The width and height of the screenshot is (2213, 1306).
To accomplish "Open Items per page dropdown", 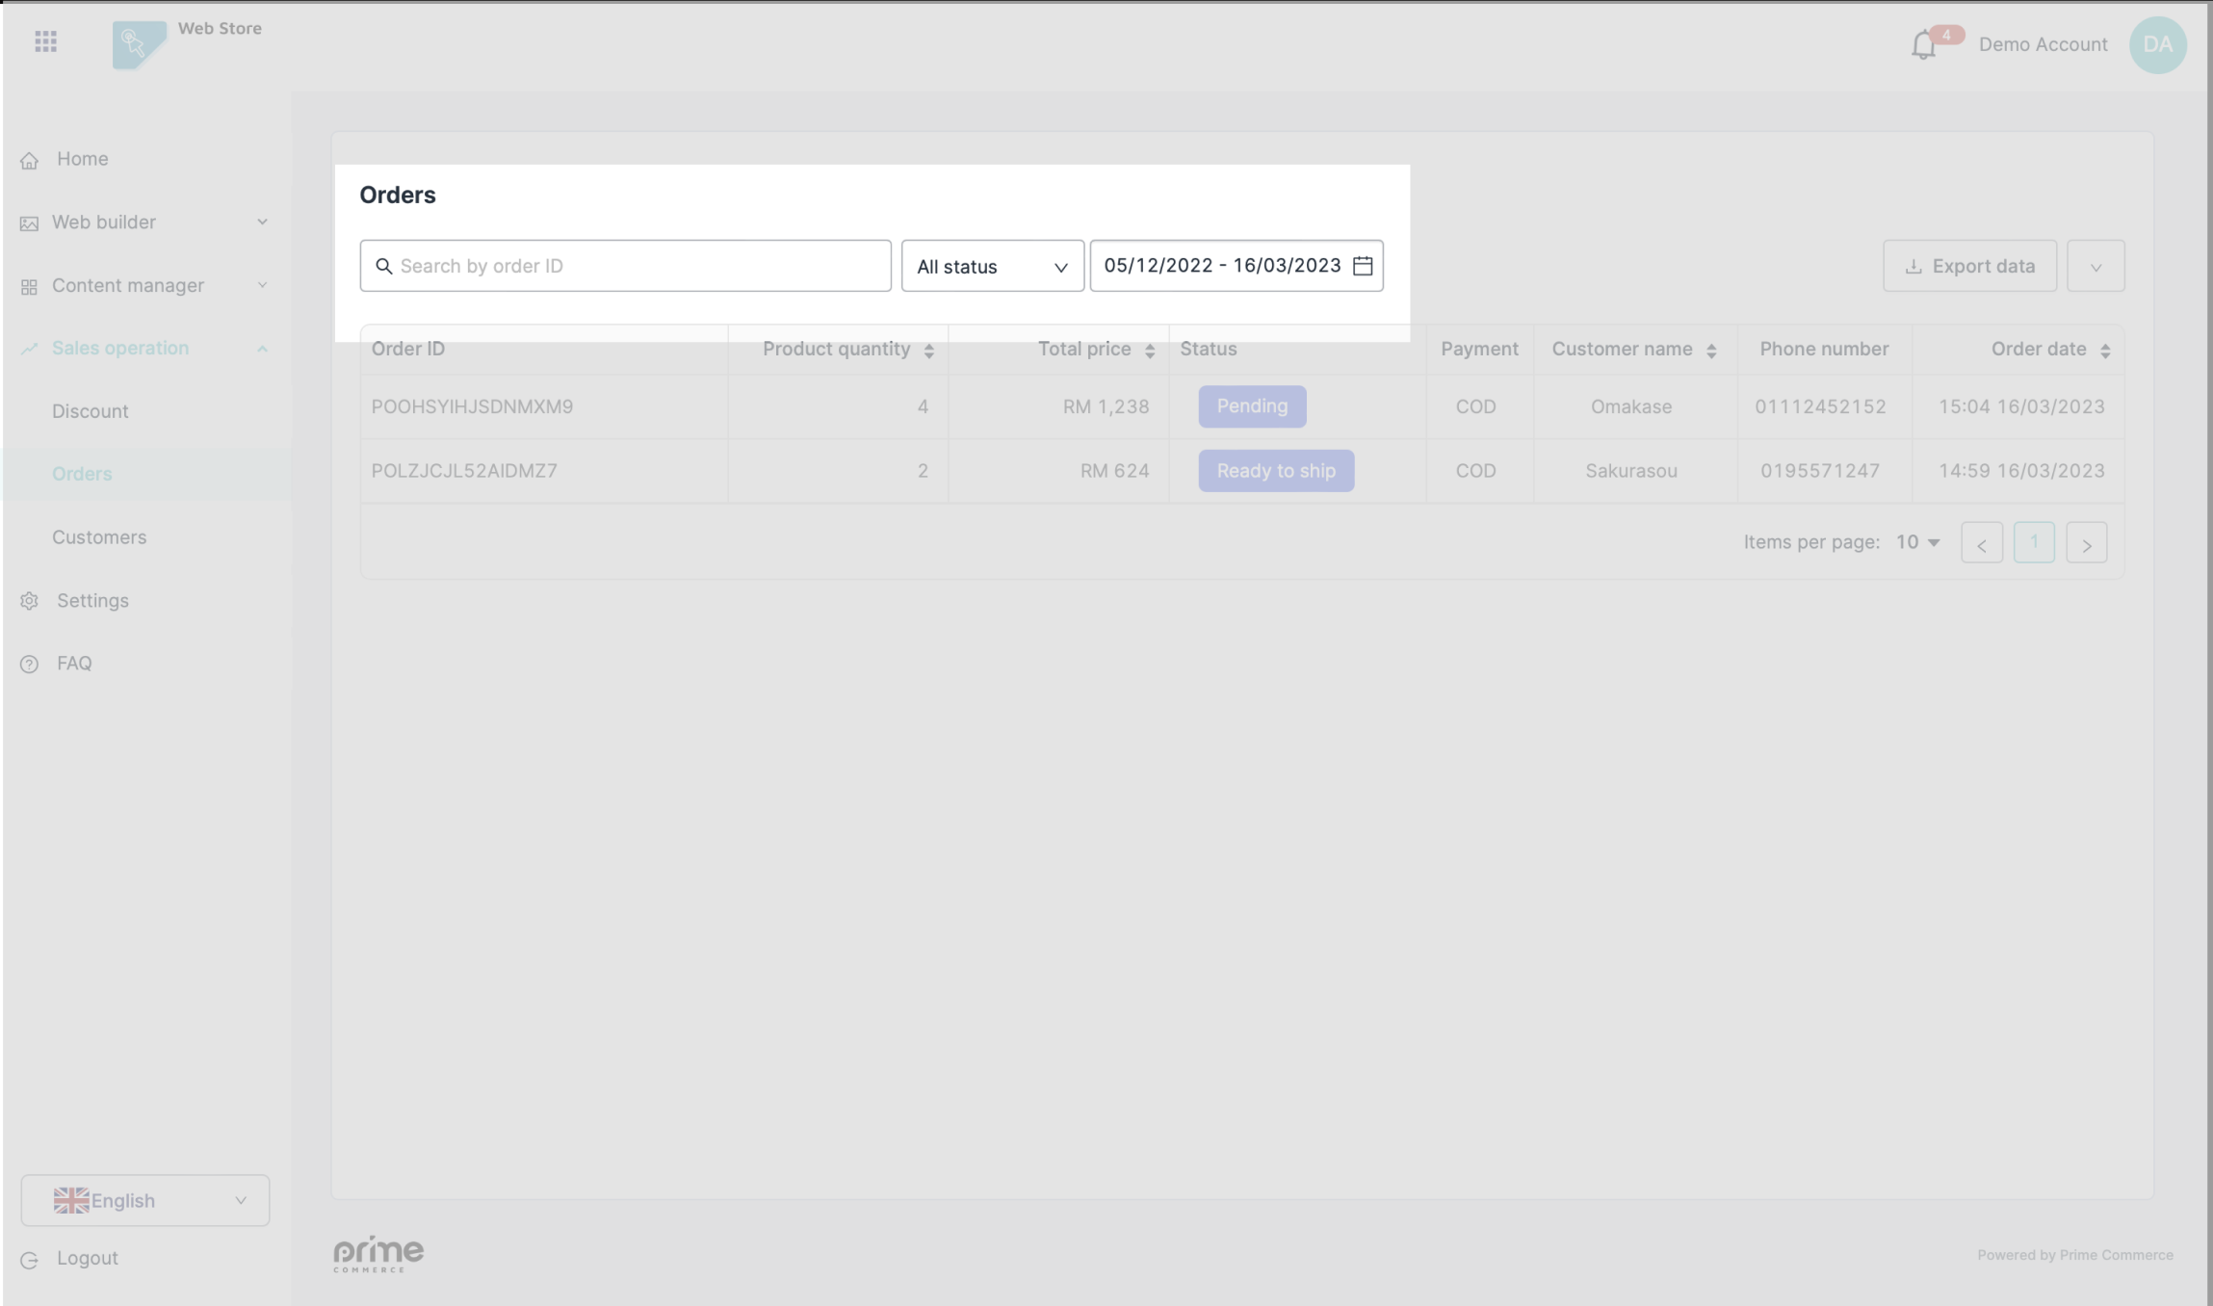I will point(1917,542).
